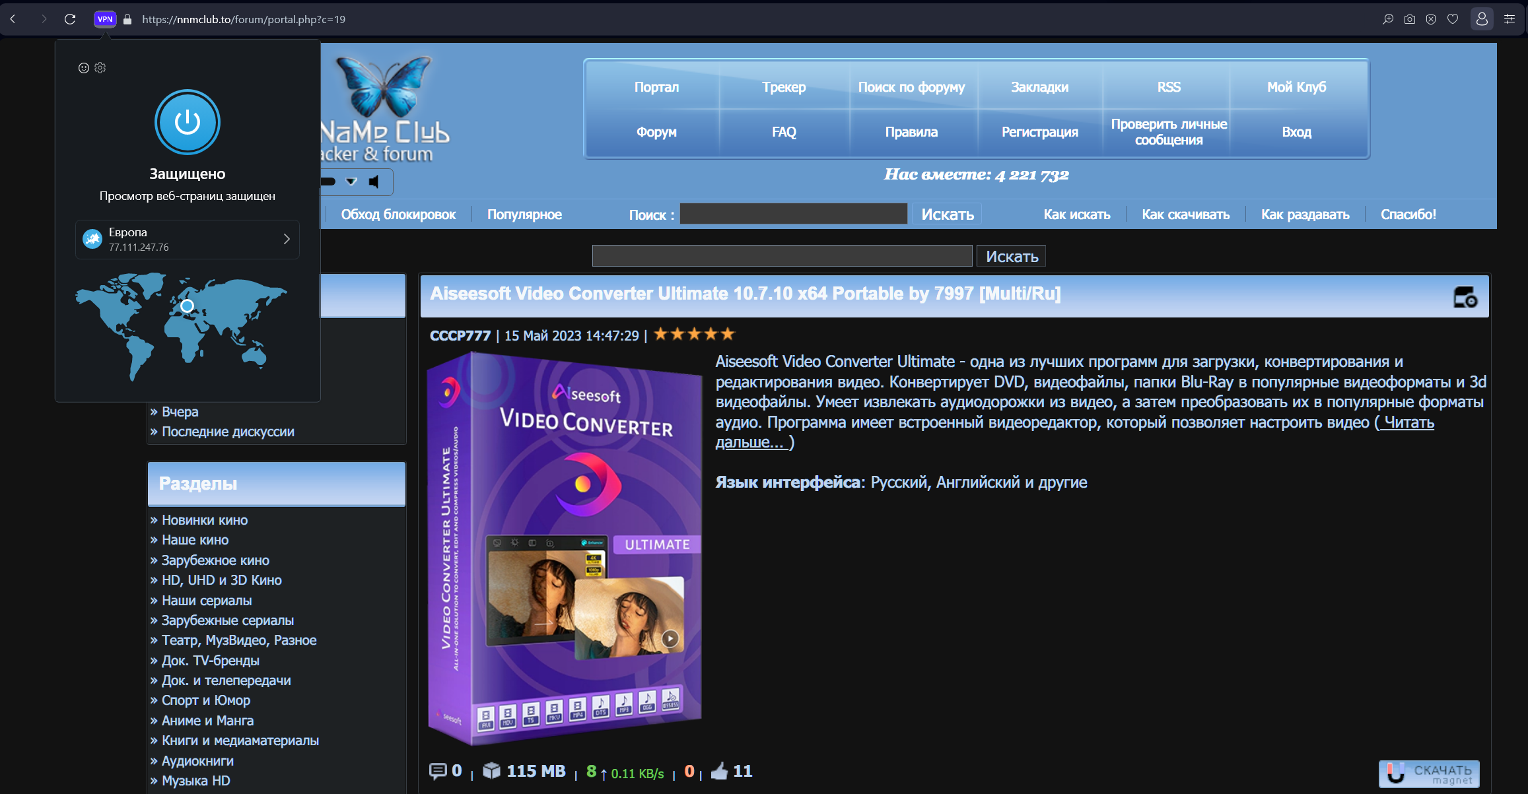Open VPN settings gear icon
Screen dimensions: 1528x794
(100, 68)
